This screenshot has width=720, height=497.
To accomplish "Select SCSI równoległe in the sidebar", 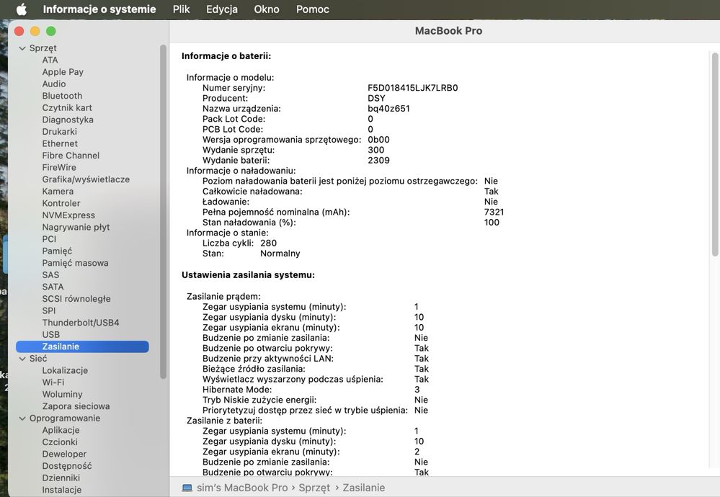I will click(x=76, y=299).
